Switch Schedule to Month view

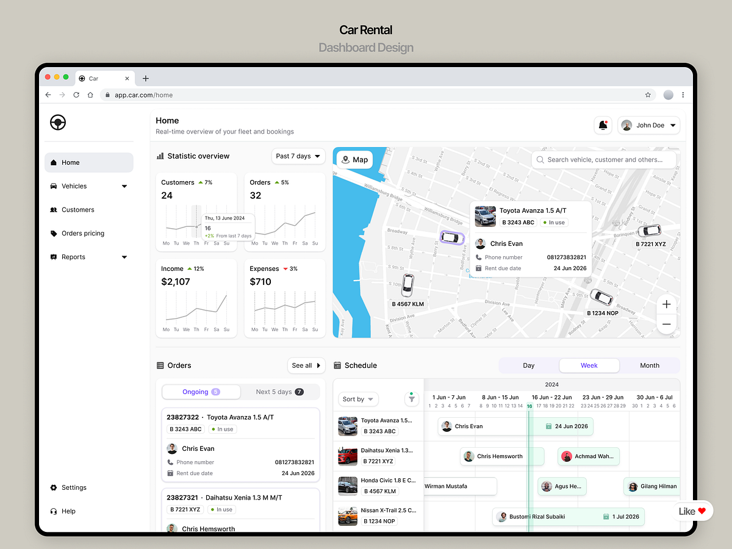[x=649, y=365]
